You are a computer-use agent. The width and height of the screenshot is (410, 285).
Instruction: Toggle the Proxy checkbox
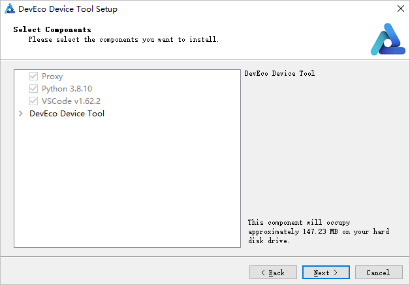[x=34, y=76]
